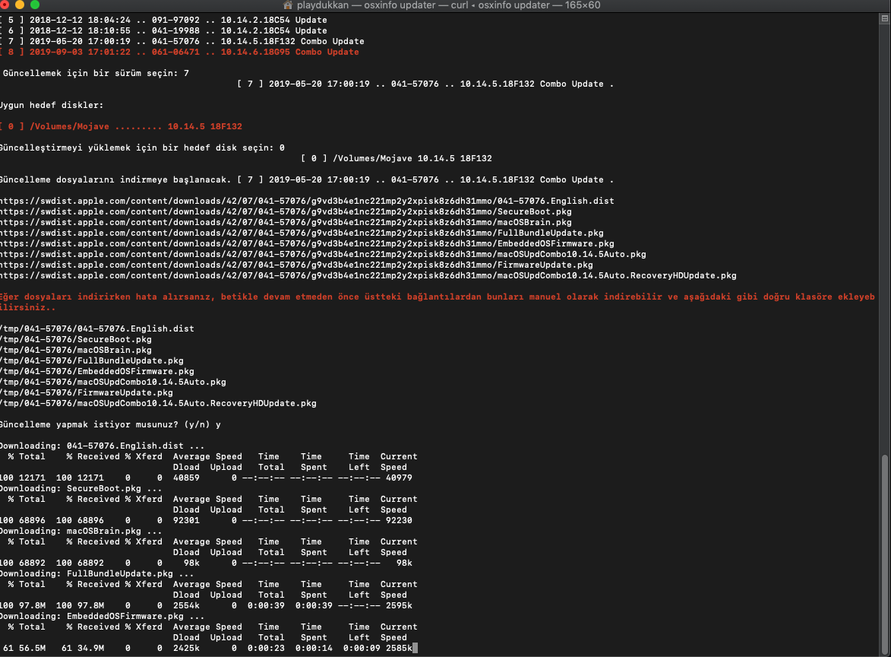Maximize the window with green button
891x657 pixels.
[x=35, y=5]
